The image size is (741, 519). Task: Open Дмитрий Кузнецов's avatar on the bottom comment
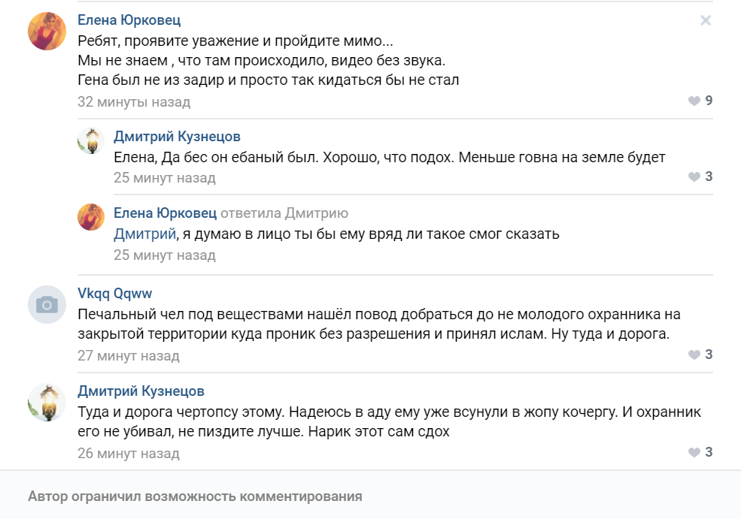[x=47, y=402]
